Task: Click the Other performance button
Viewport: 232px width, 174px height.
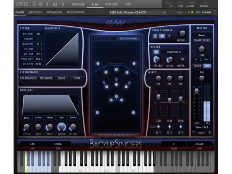Action: pos(77,78)
